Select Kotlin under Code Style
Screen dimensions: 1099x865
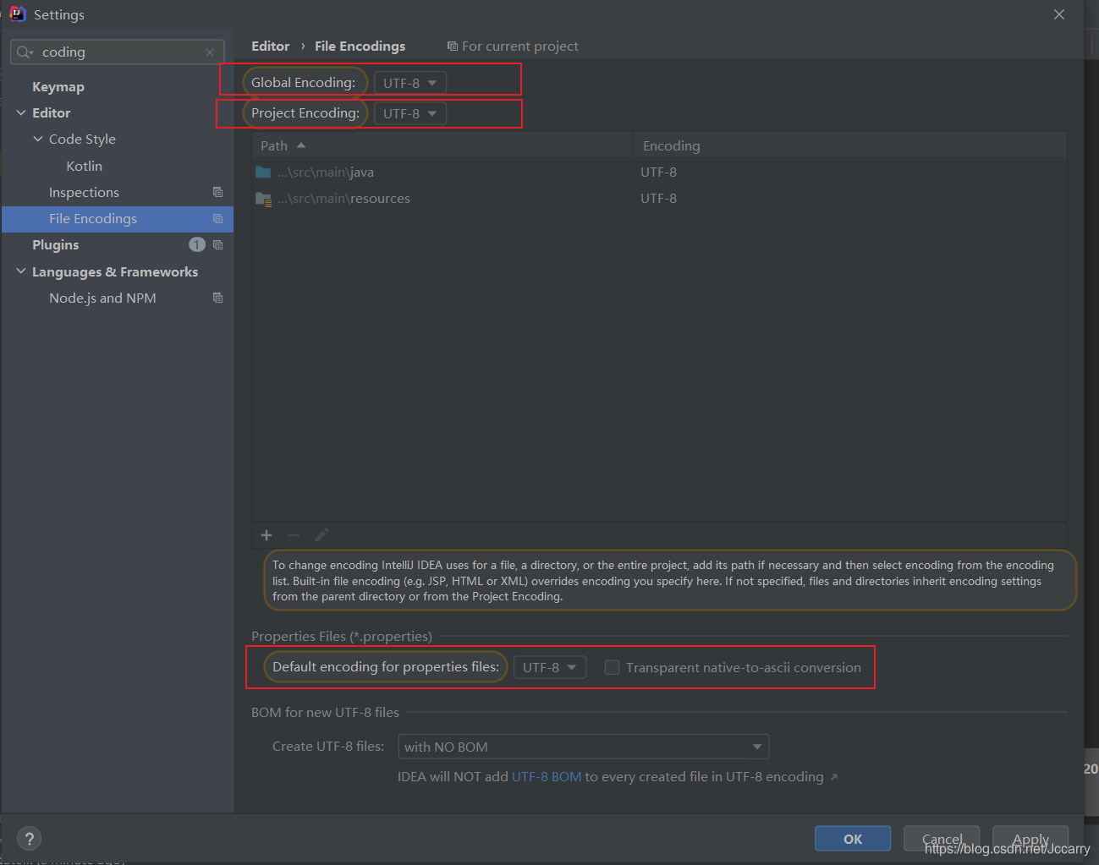point(84,166)
